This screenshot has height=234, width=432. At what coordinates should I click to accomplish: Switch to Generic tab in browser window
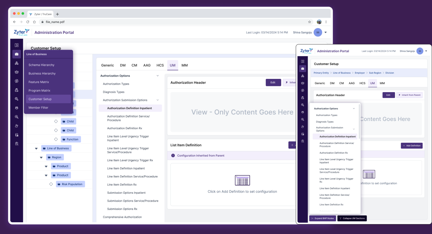point(108,65)
